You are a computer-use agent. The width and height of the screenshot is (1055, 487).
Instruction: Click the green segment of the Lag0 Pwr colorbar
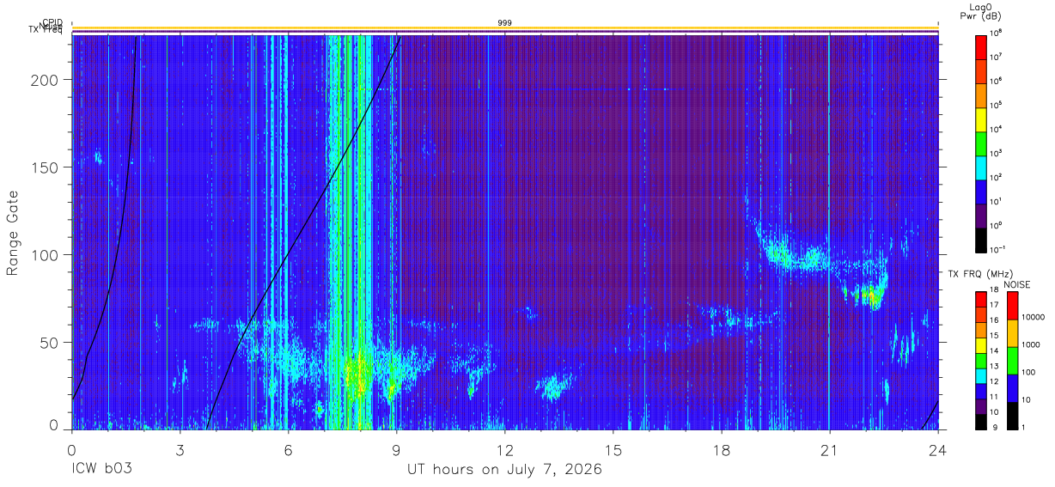[980, 143]
